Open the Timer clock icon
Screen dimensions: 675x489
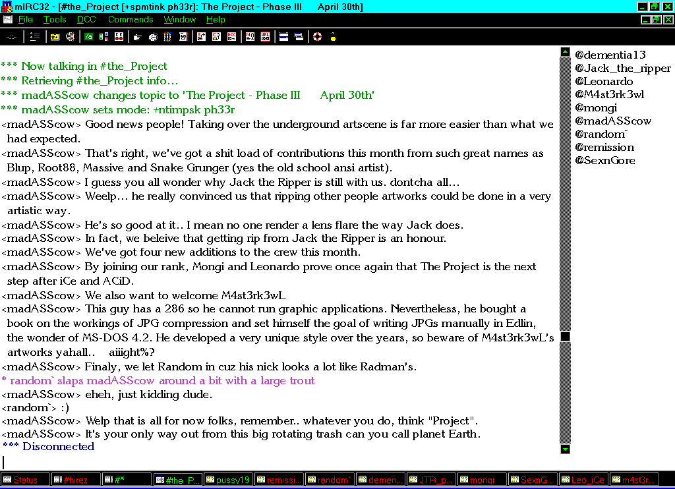click(152, 37)
